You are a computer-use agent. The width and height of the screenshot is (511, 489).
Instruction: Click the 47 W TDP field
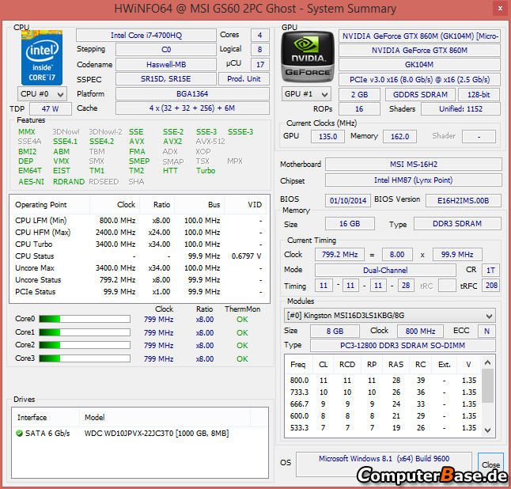click(x=51, y=108)
